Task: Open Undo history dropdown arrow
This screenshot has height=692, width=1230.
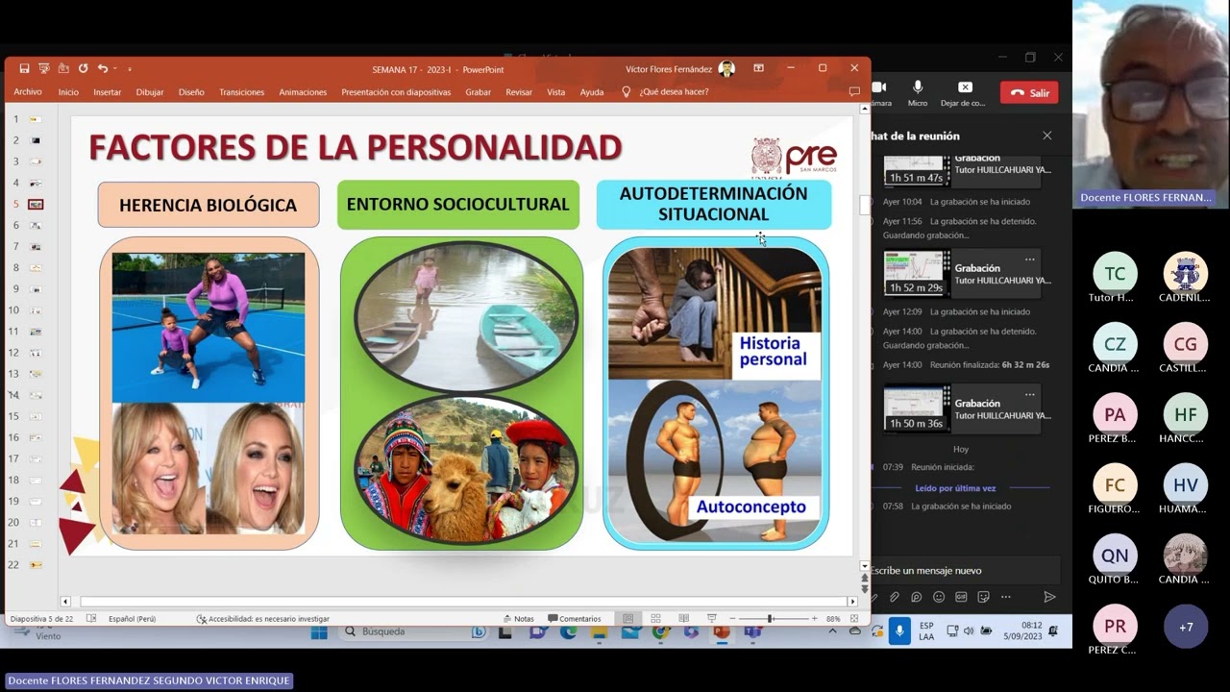Action: (x=114, y=69)
